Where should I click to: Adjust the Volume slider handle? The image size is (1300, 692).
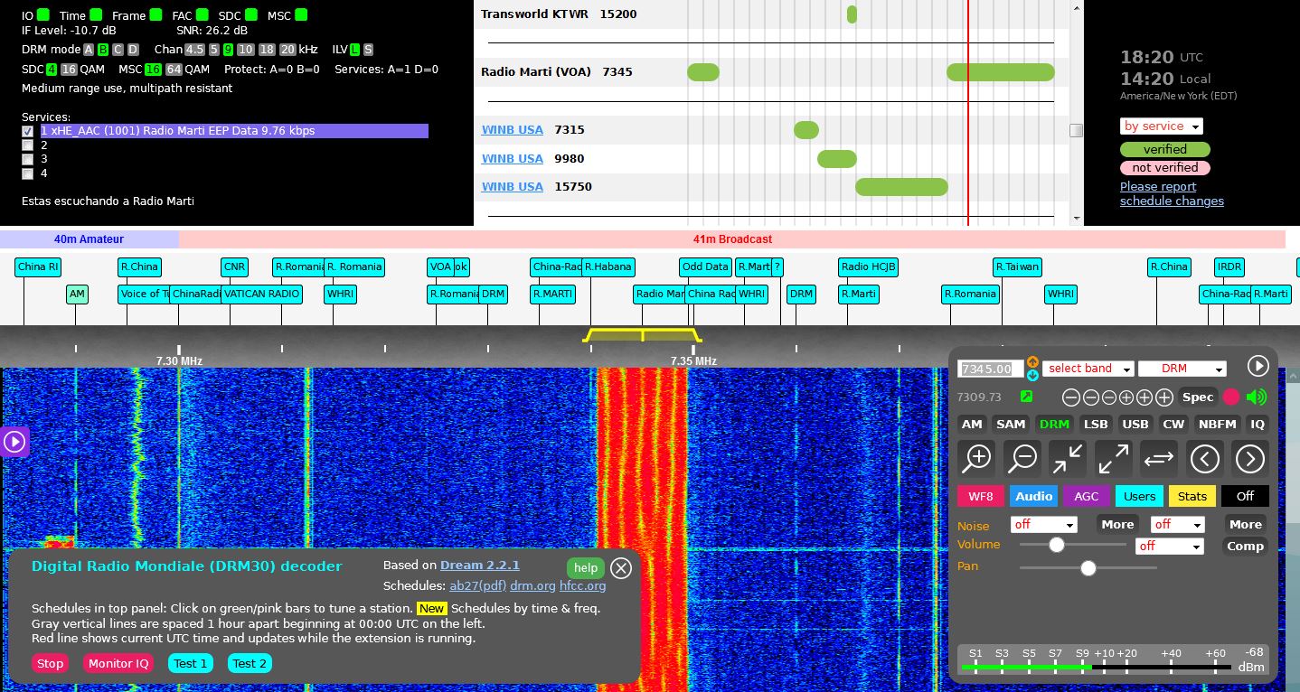(1056, 545)
